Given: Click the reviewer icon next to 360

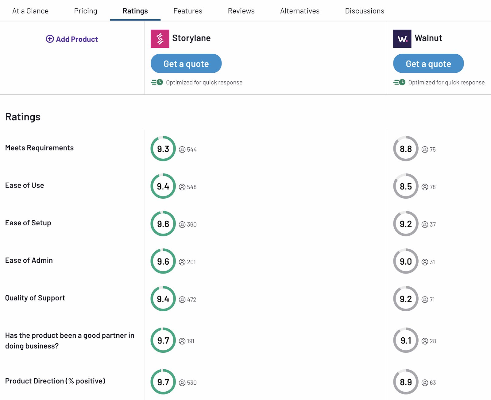Looking at the screenshot, I should tap(182, 224).
